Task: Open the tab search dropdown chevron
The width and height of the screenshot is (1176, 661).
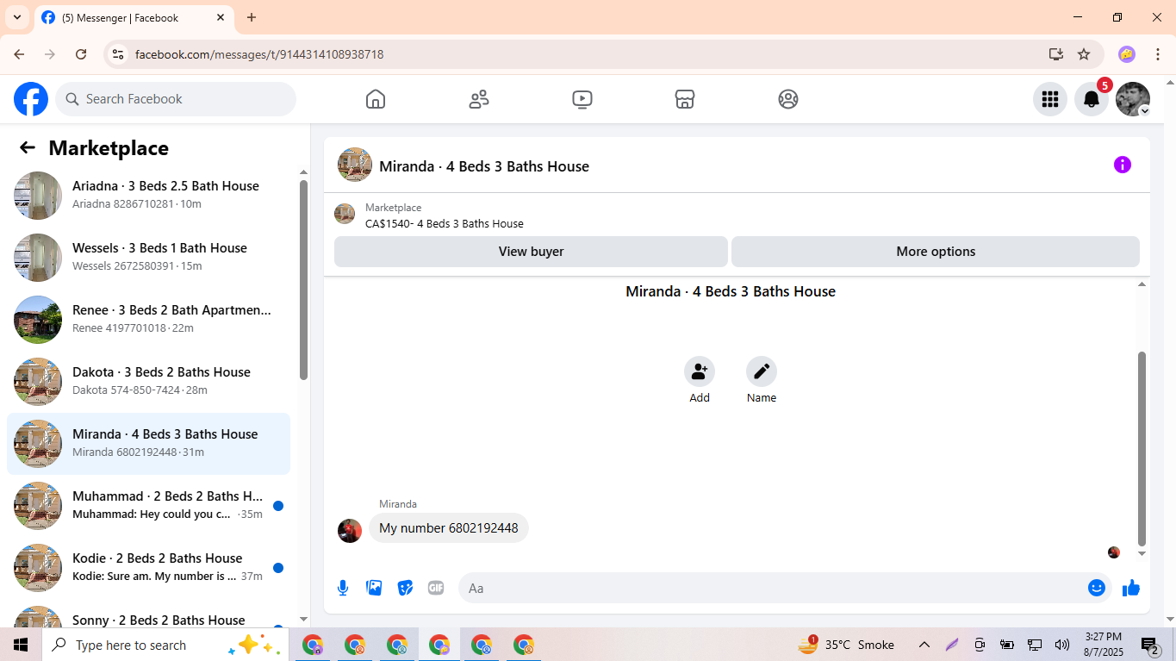Action: (16, 17)
